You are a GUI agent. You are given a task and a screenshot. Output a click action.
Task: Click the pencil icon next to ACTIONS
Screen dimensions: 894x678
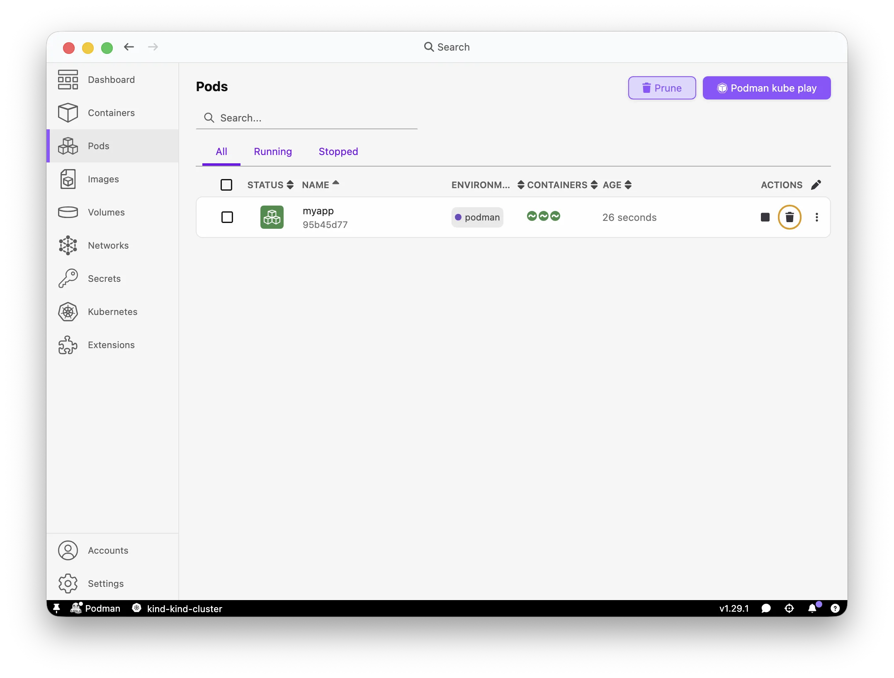(x=816, y=185)
